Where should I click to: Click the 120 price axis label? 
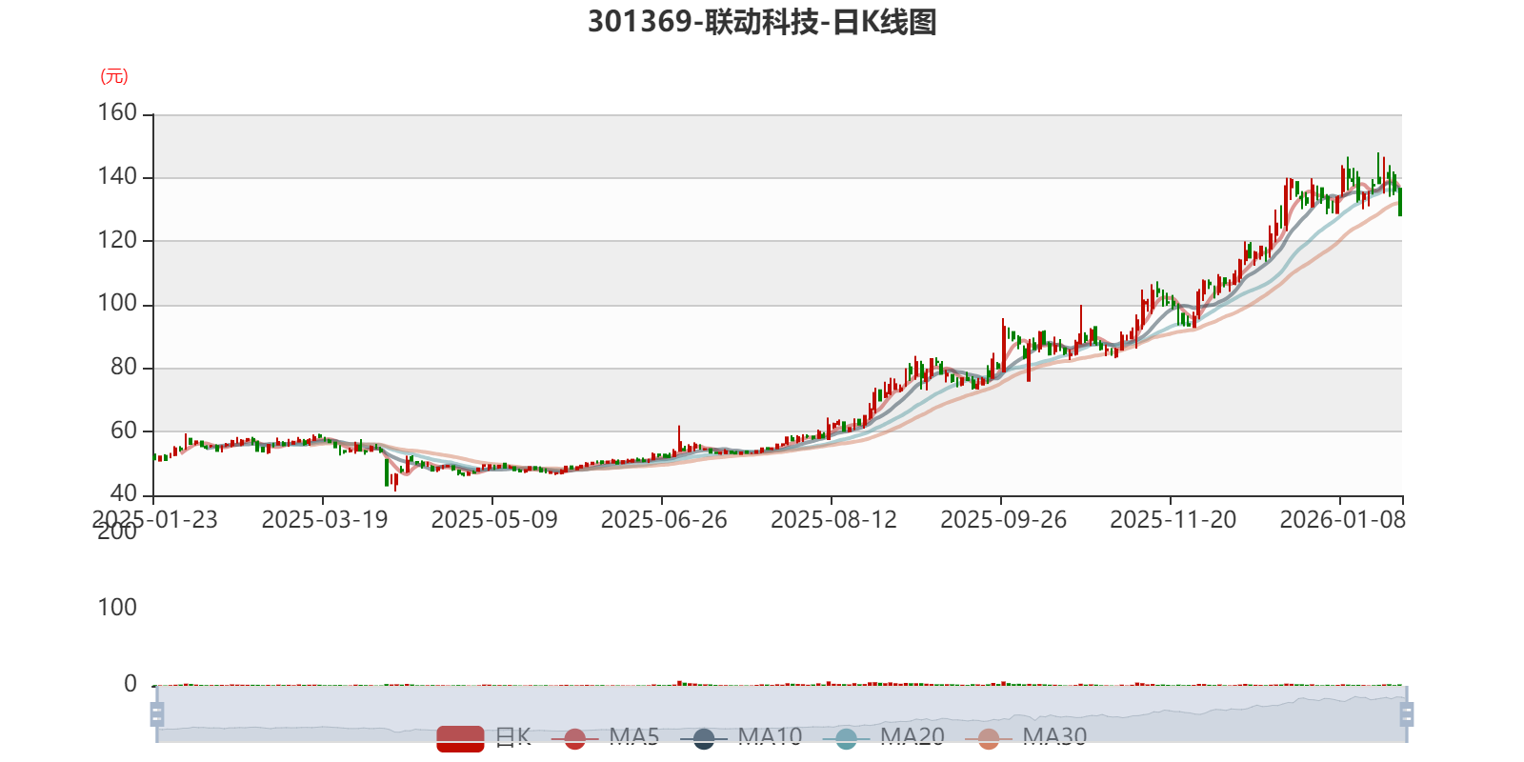[117, 240]
